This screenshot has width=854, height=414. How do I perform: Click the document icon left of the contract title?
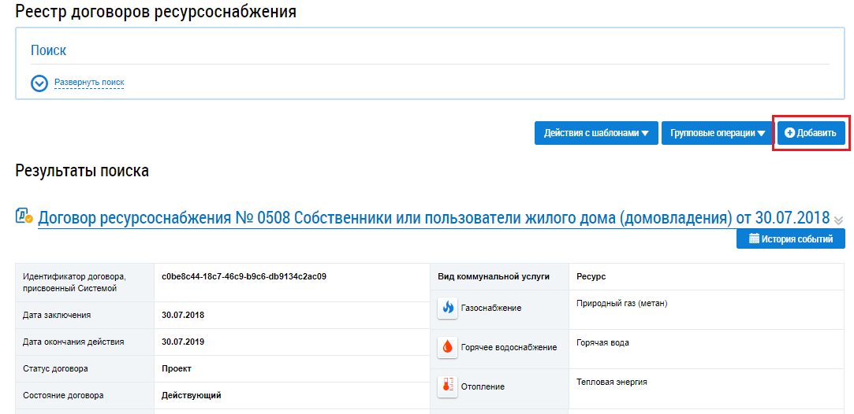tap(24, 216)
